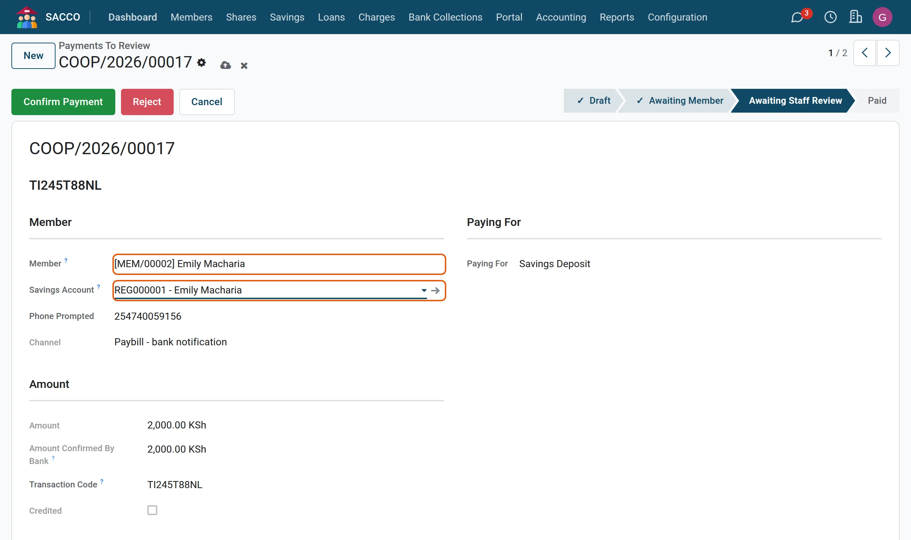911x540 pixels.
Task: Click Confirm Payment button
Action: coord(63,102)
